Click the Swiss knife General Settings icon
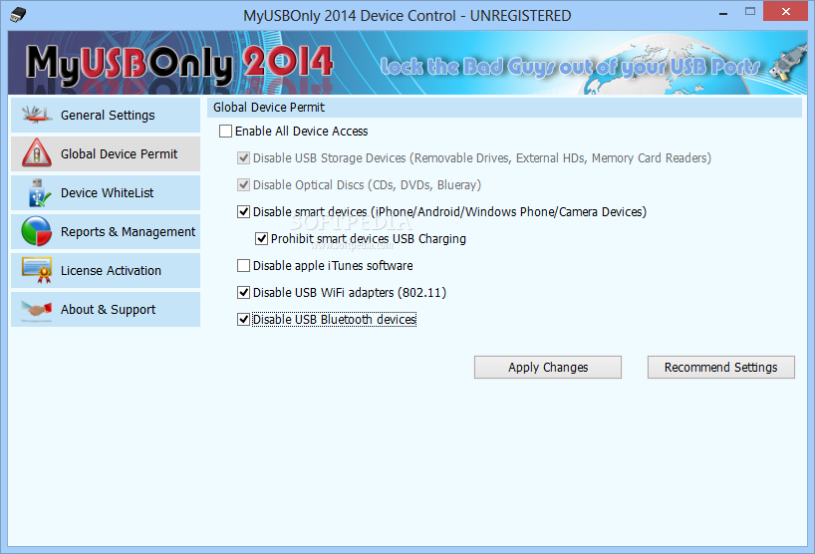815x554 pixels. click(x=37, y=115)
